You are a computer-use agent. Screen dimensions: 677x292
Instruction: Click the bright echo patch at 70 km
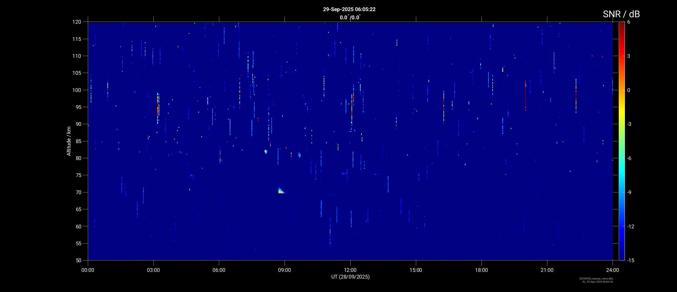pos(281,191)
